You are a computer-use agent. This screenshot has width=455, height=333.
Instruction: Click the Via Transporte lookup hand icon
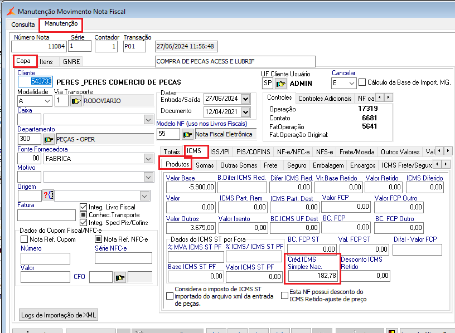point(76,101)
